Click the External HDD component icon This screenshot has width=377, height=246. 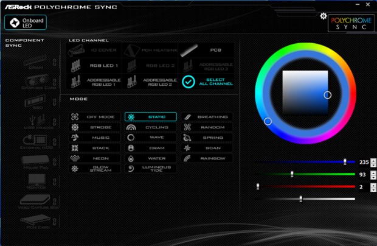35,140
